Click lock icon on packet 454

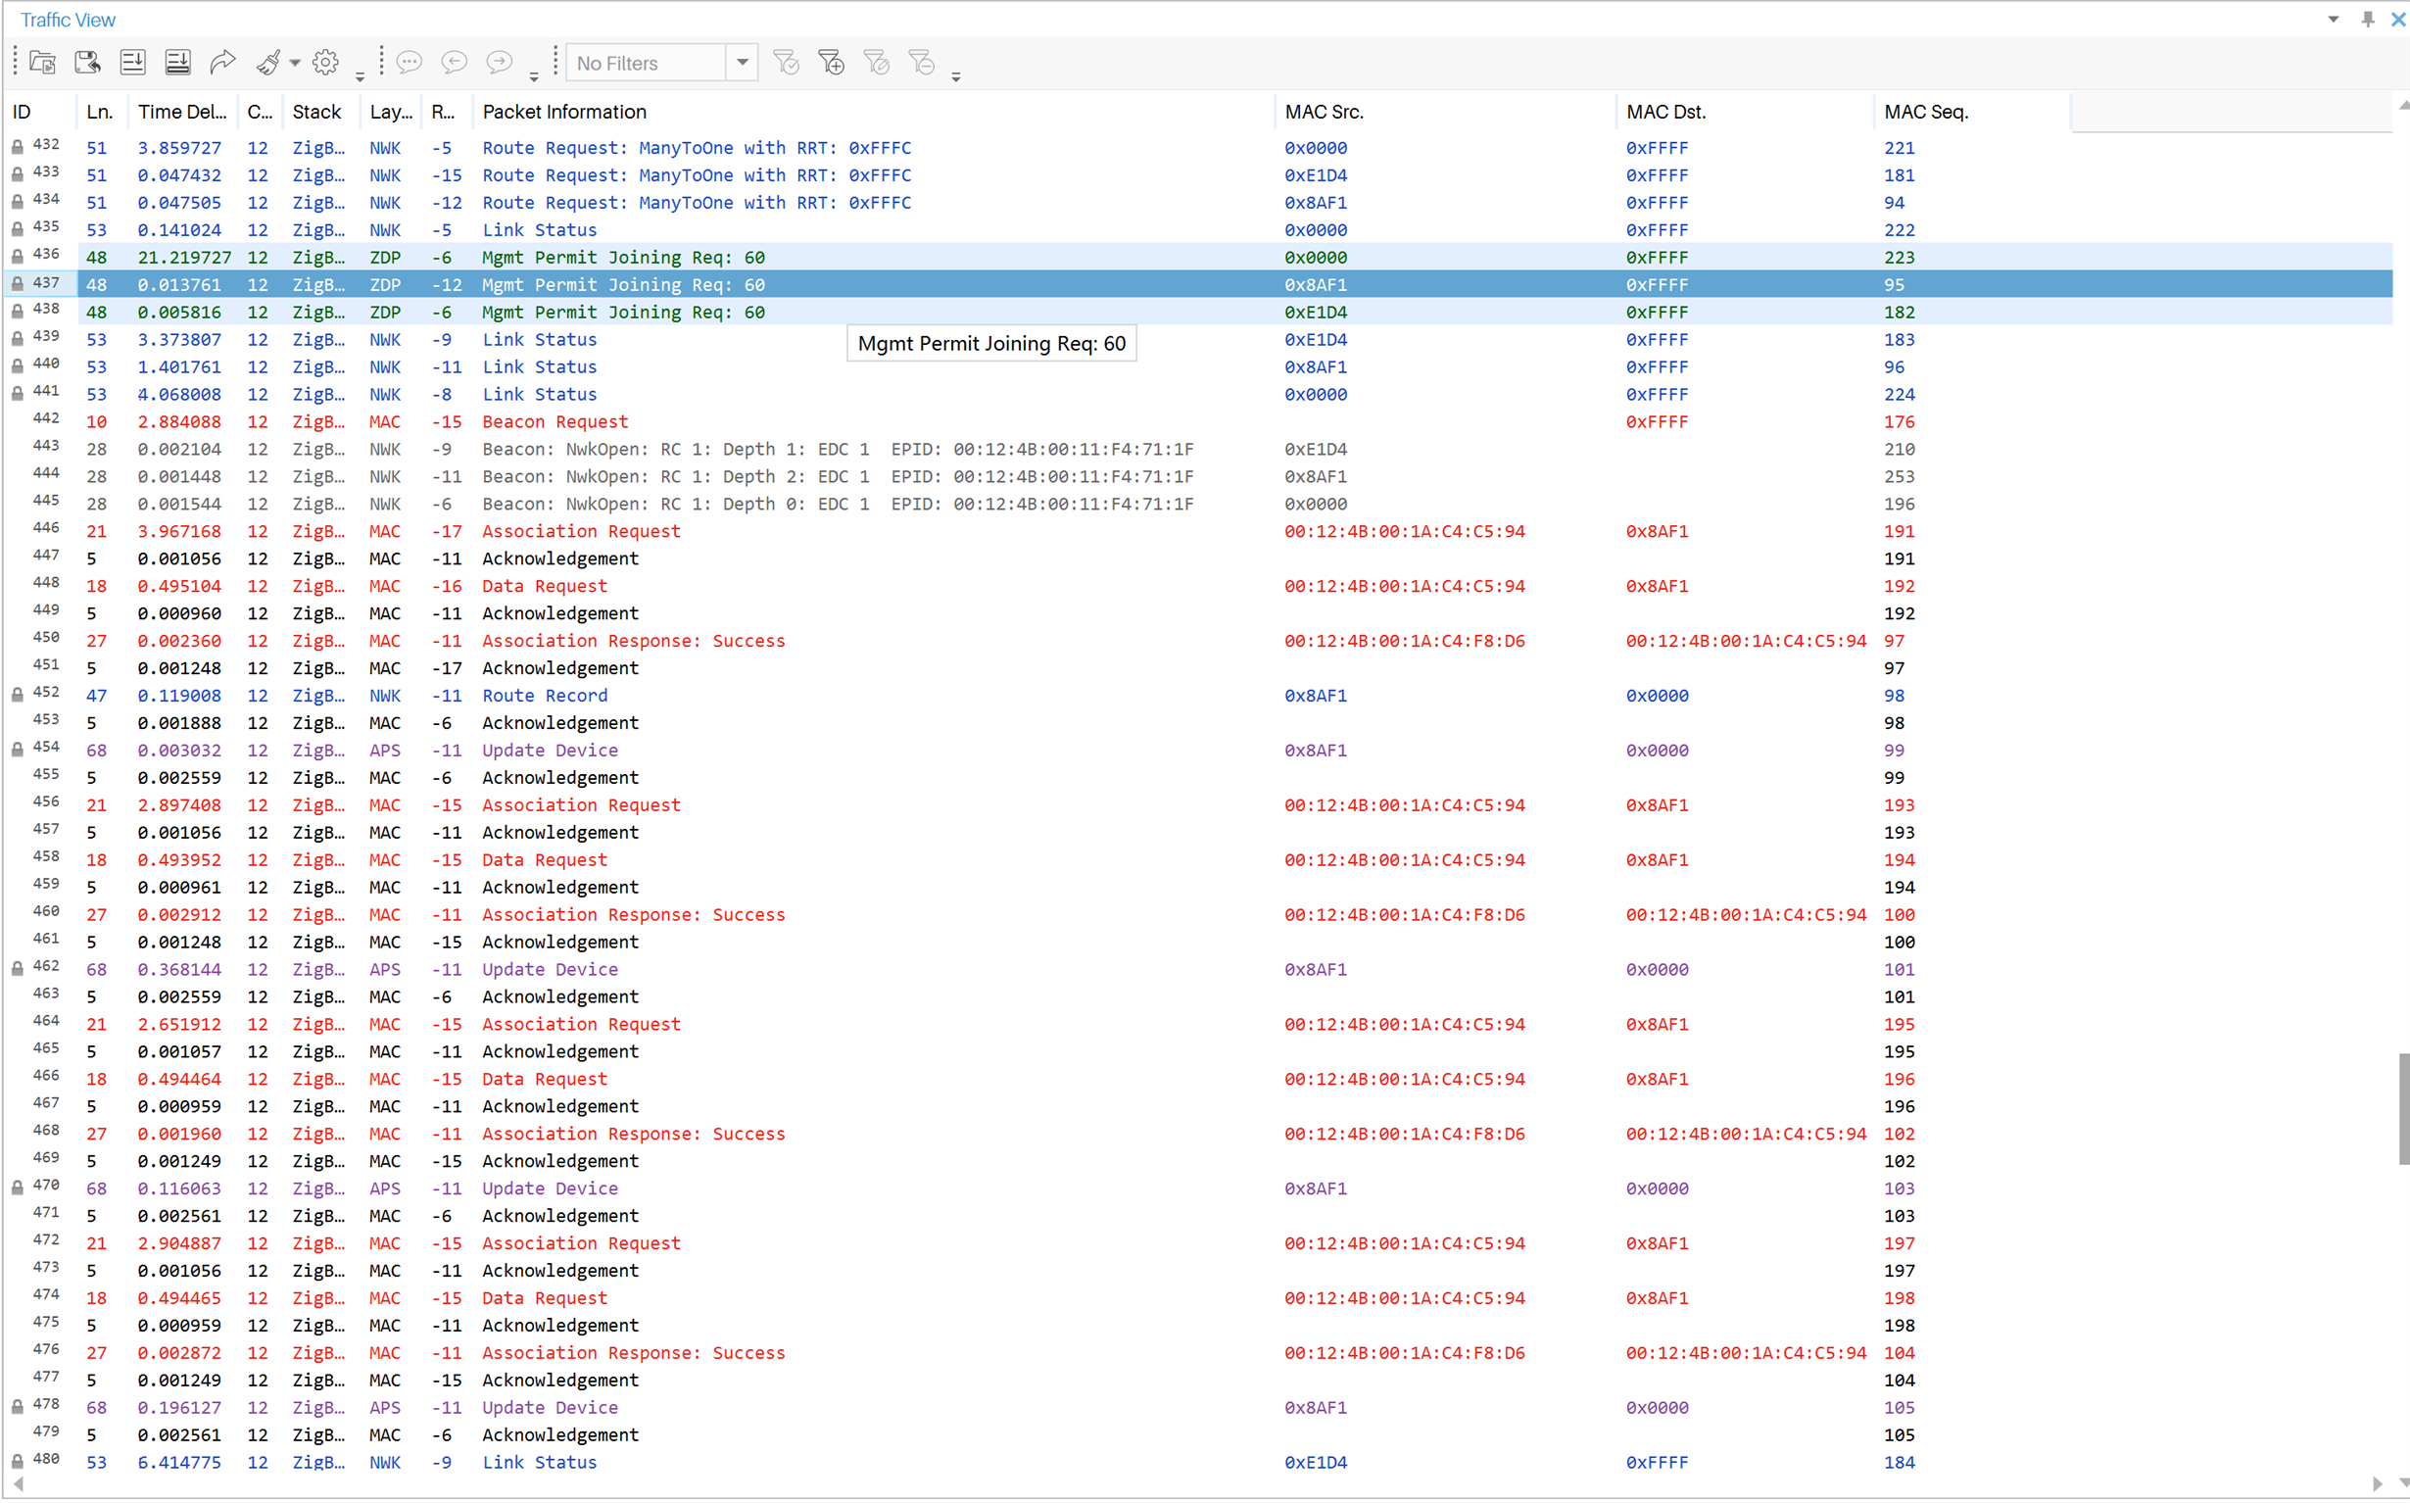click(18, 750)
